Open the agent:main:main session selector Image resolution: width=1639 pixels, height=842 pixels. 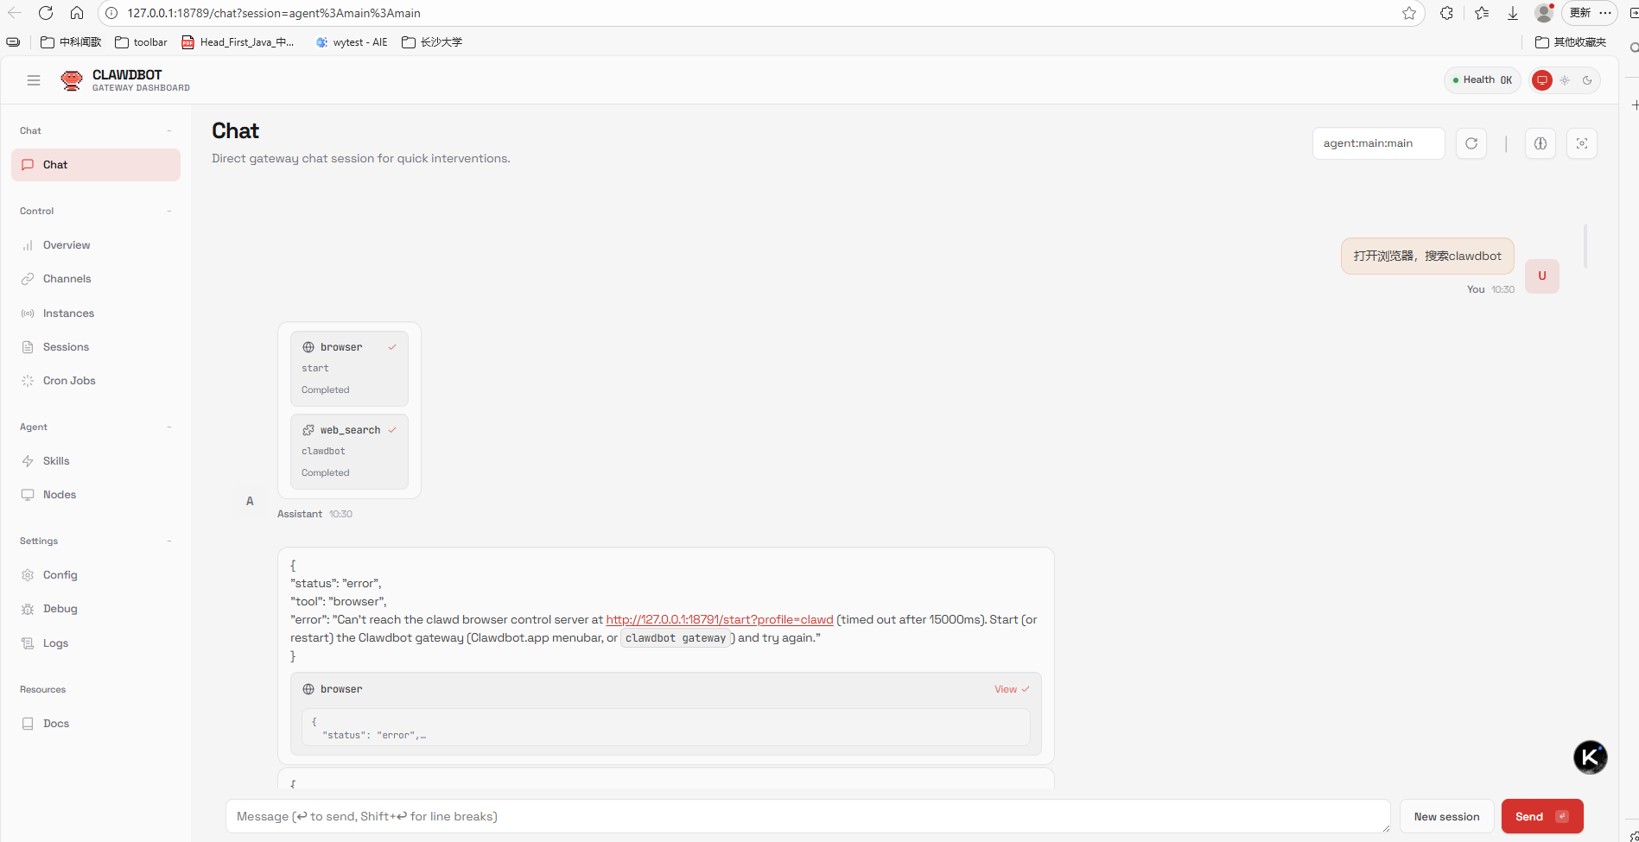(x=1378, y=143)
